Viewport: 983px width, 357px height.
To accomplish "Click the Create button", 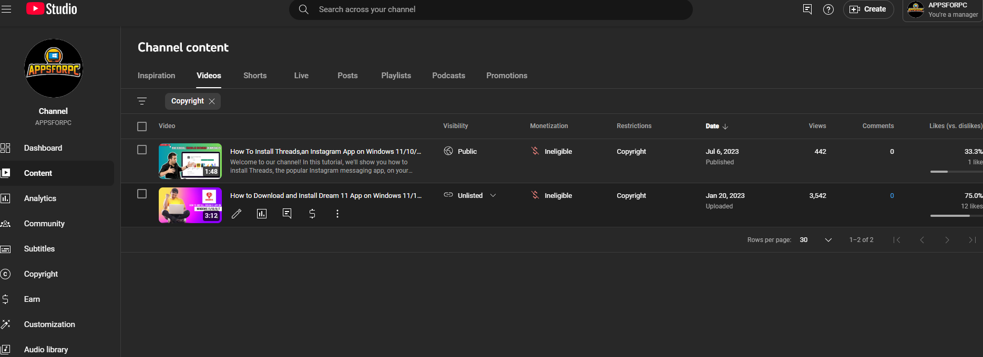I will tap(868, 9).
